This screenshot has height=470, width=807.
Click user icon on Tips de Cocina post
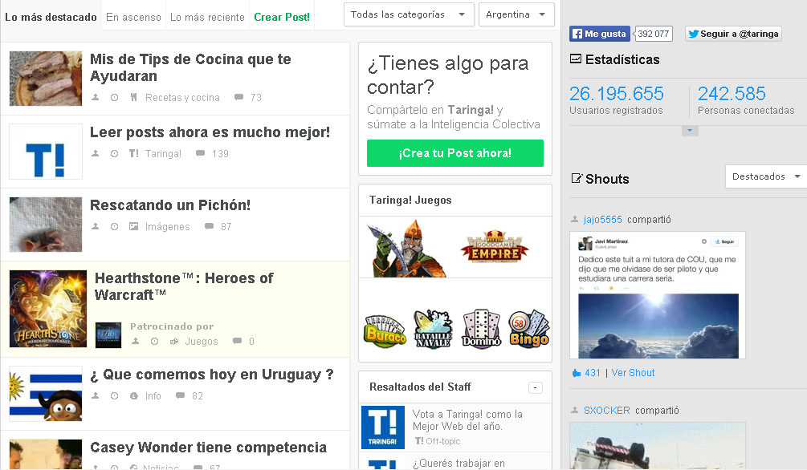[x=96, y=97]
